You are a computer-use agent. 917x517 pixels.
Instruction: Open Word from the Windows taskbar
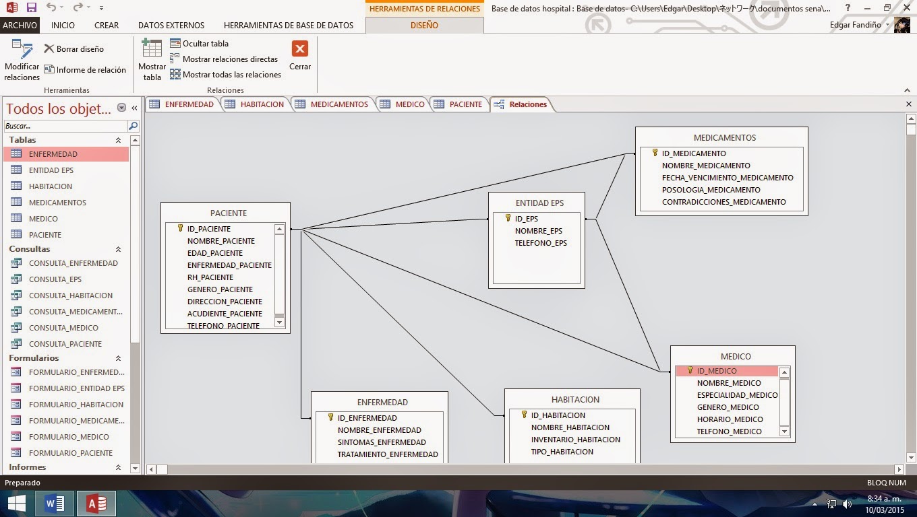55,503
